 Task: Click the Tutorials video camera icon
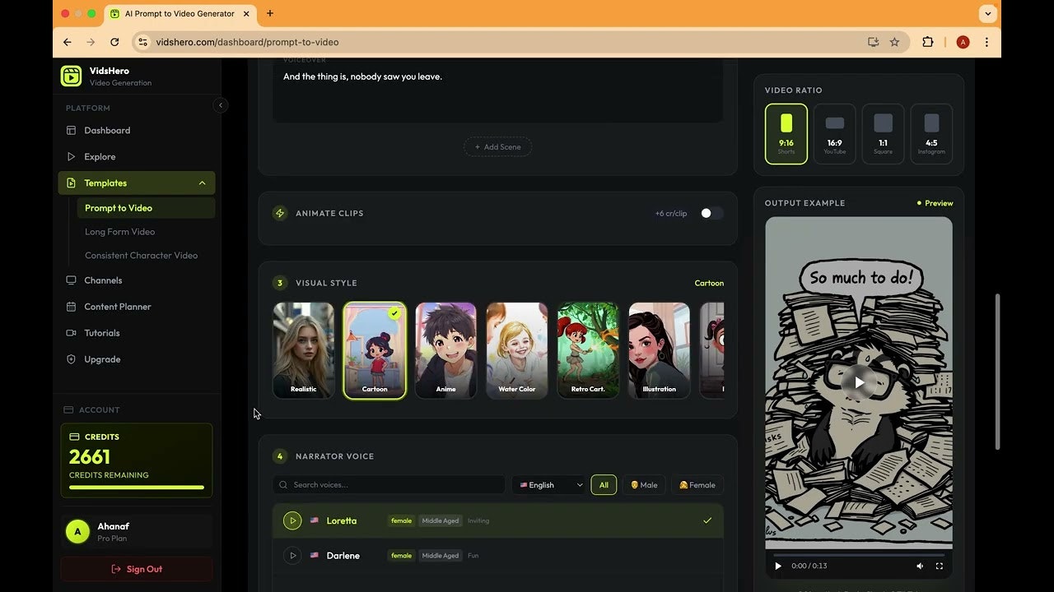(71, 333)
